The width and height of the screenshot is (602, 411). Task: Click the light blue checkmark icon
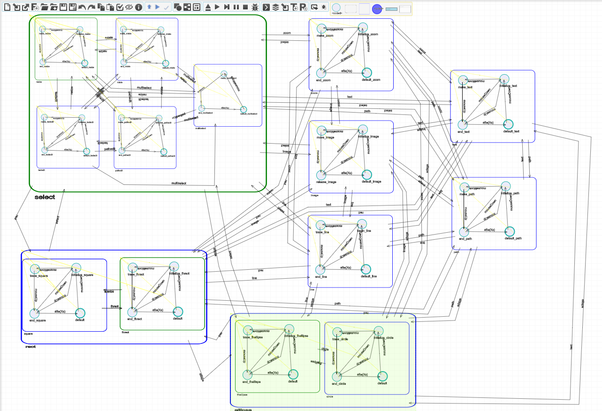coord(167,7)
